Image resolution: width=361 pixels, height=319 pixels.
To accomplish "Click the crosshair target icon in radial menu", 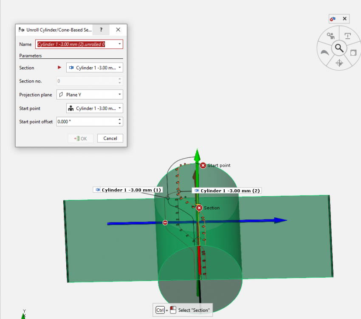I will [339, 63].
